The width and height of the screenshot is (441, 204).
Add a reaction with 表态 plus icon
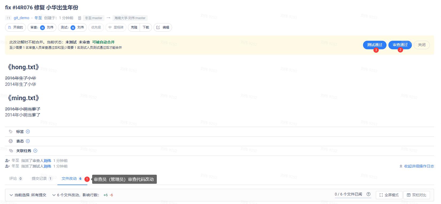[28, 141]
